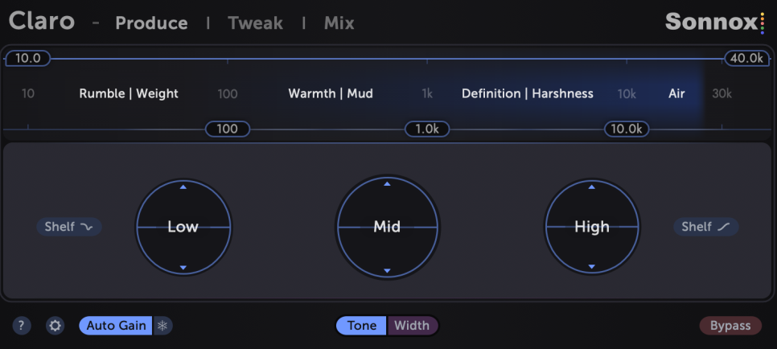Click the 10.0 low-cut frequency handle
This screenshot has width=777, height=349.
(27, 58)
